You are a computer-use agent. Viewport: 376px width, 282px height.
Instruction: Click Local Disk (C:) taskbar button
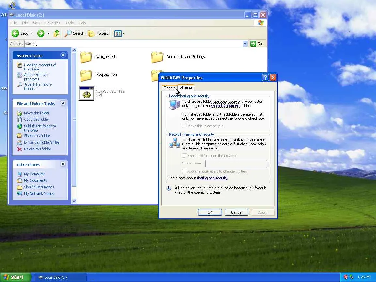point(61,277)
